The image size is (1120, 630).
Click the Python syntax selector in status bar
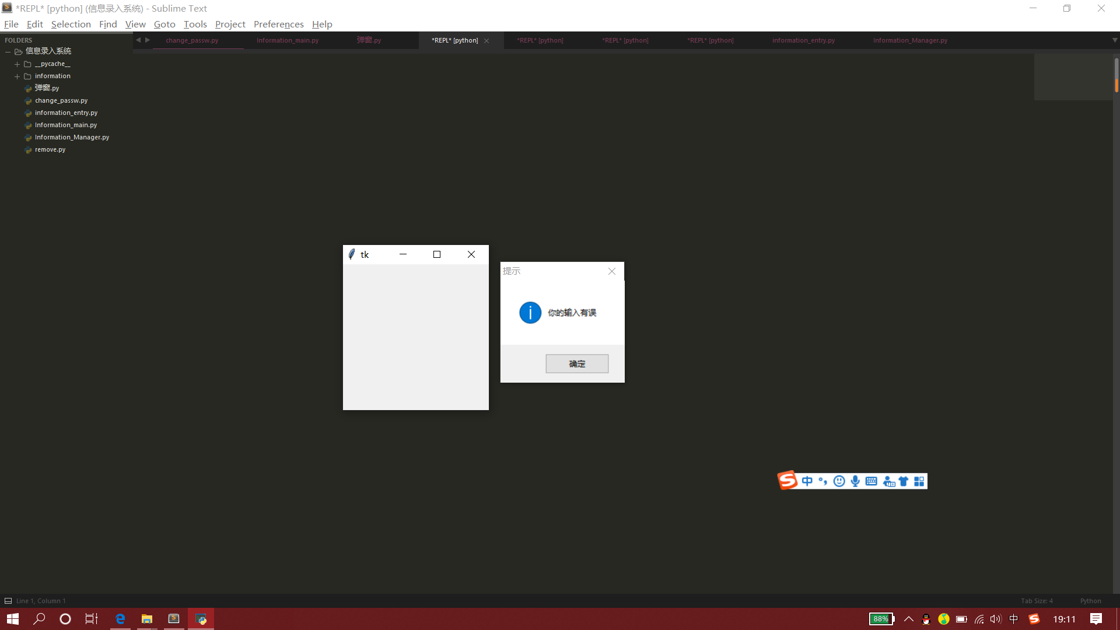click(x=1090, y=601)
